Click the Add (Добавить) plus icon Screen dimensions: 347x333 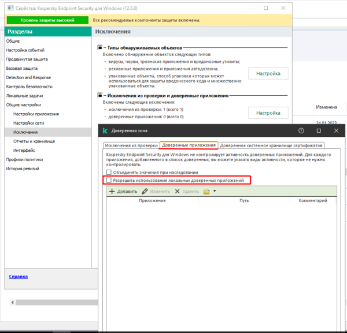point(112,191)
